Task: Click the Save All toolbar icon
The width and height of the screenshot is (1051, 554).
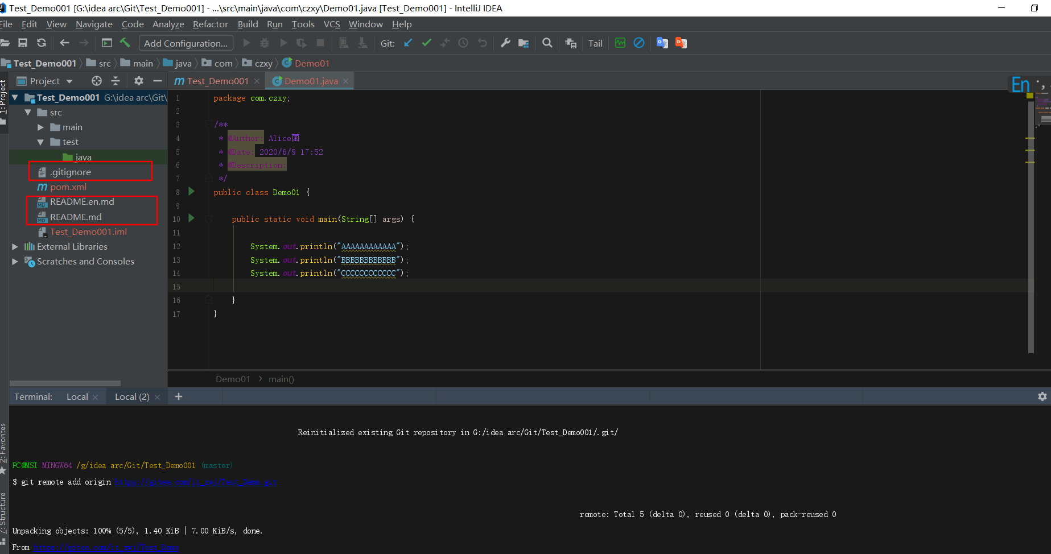Action: coord(23,43)
